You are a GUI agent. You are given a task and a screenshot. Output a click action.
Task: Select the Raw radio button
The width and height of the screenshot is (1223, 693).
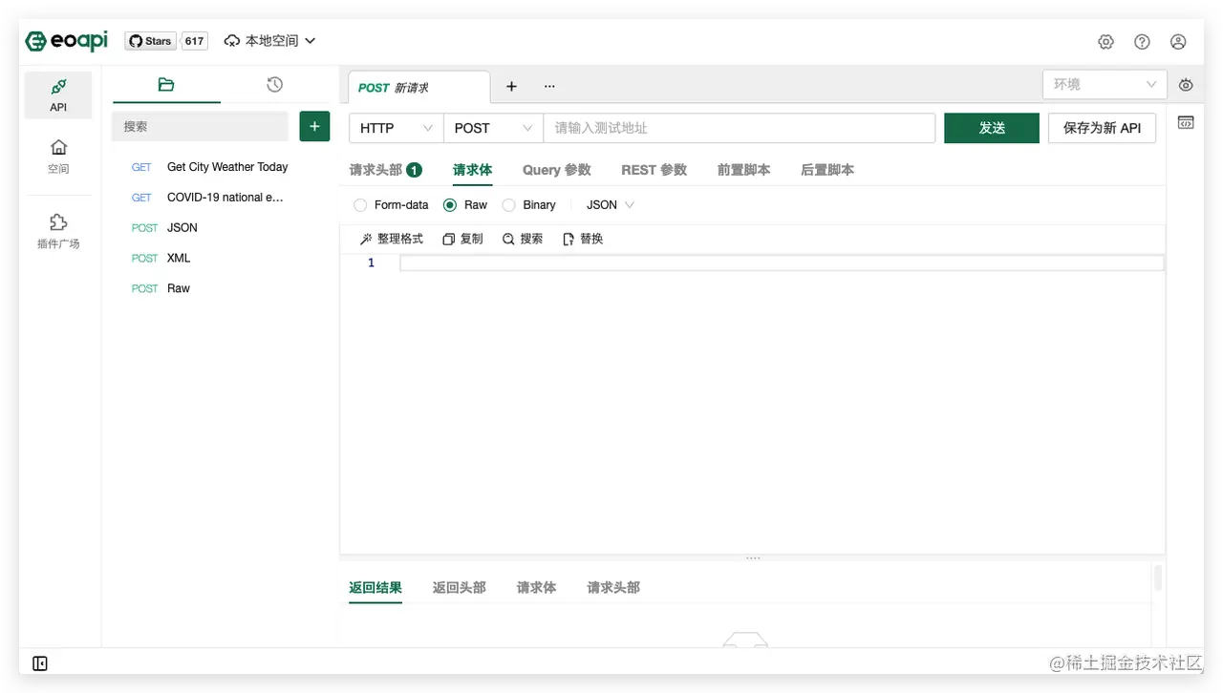450,205
